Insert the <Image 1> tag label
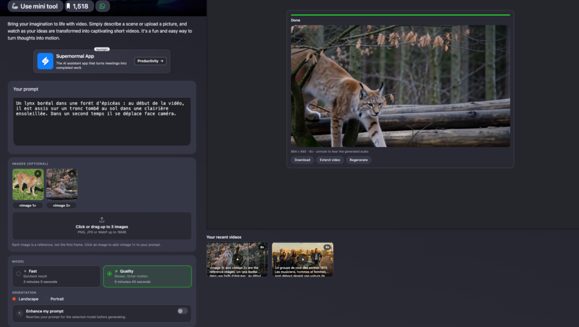 pos(28,205)
